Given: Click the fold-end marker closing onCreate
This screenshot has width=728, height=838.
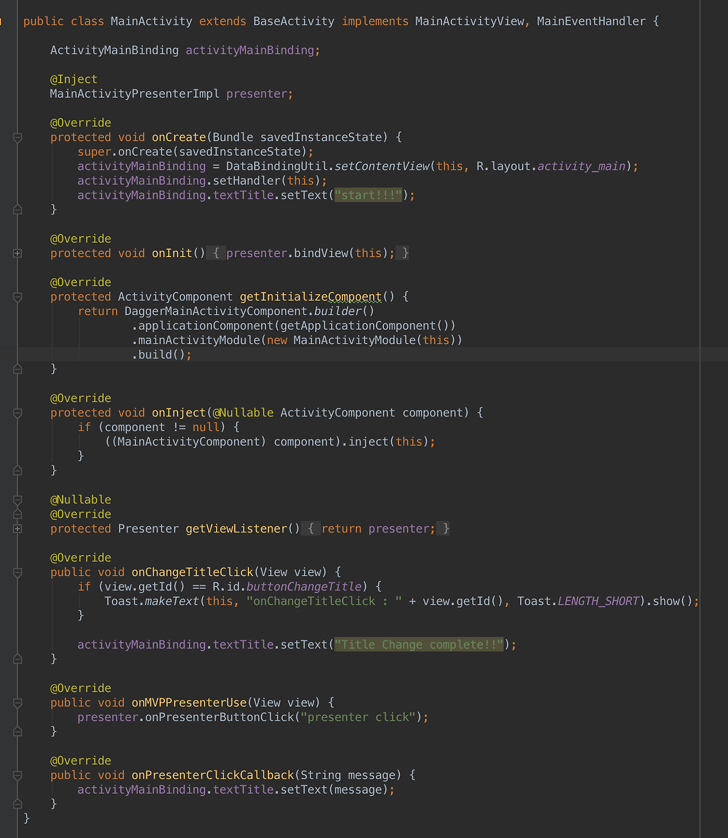Looking at the screenshot, I should coord(18,209).
